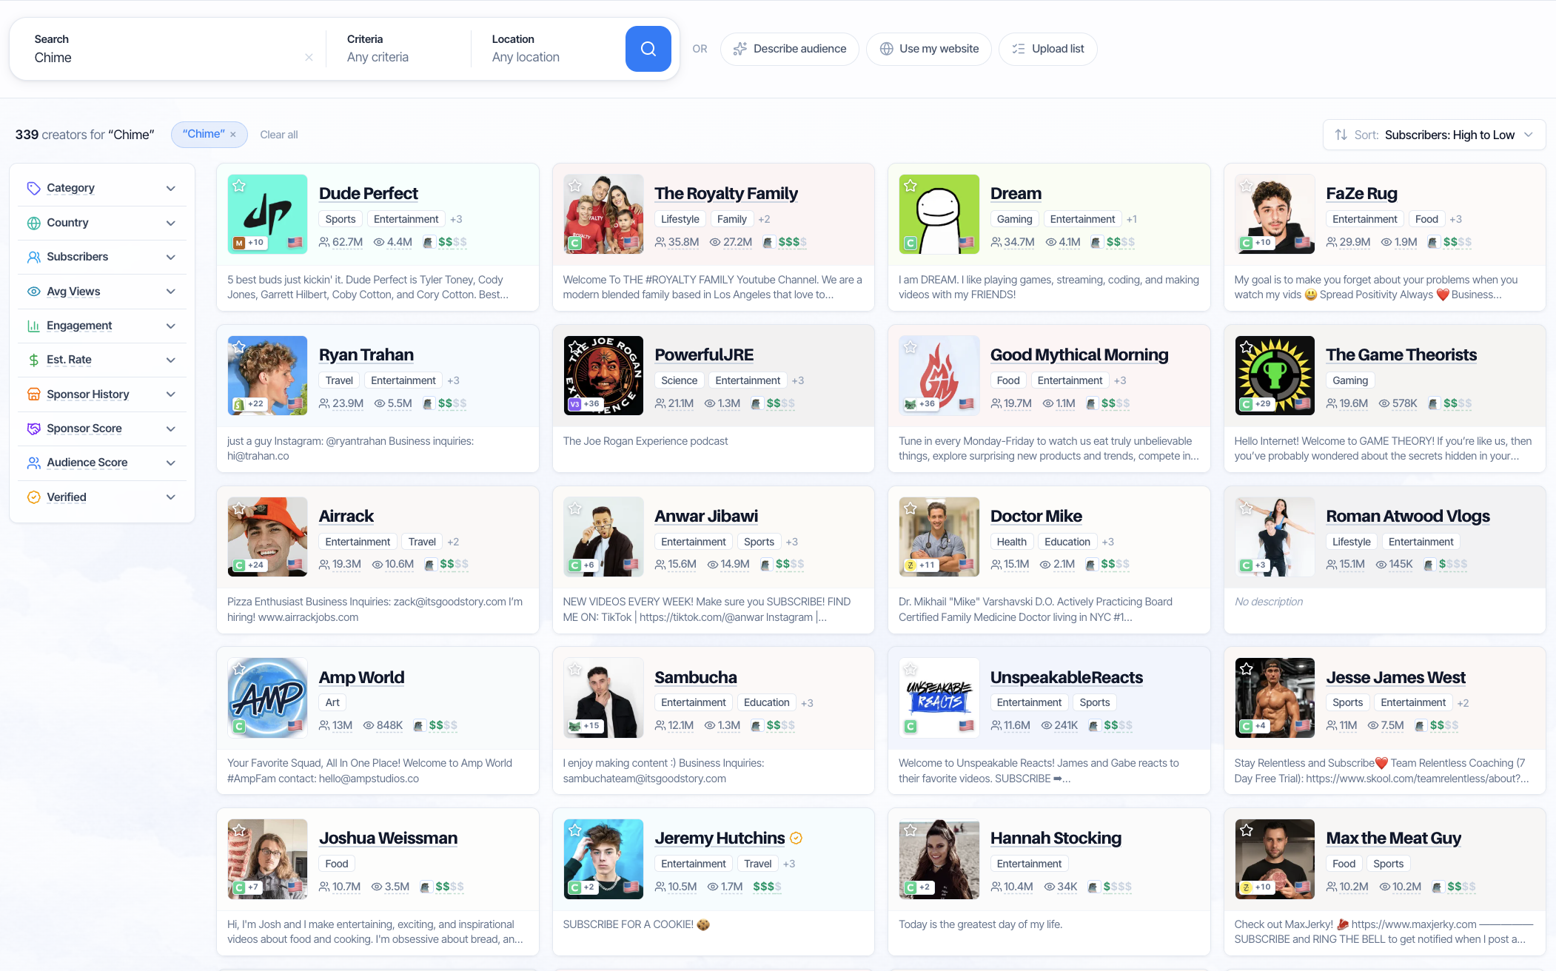Expand the Sponsor History filter
Viewport: 1556px width, 971px height.
click(102, 394)
